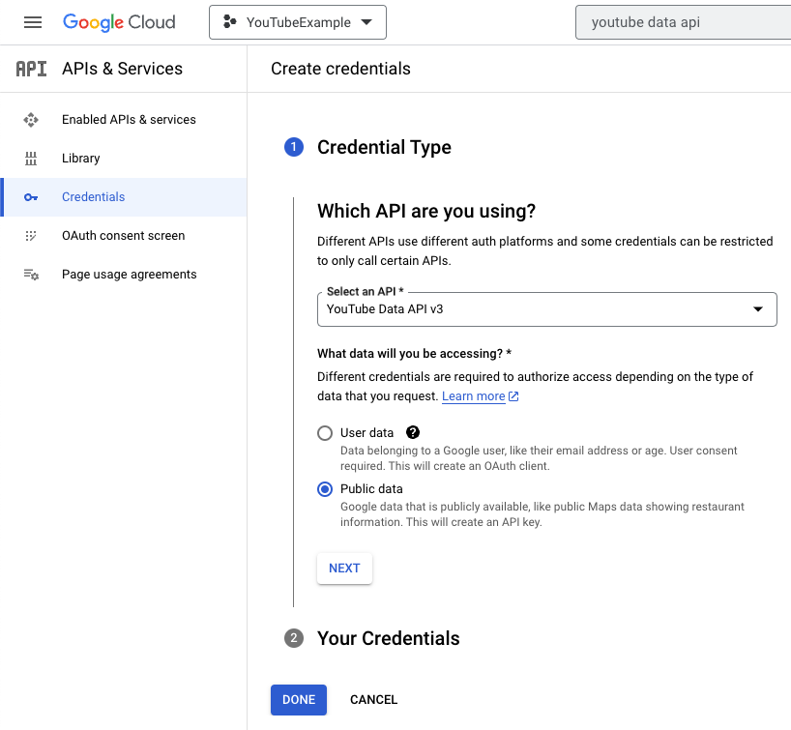791x730 pixels.
Task: Click the Enabled APIs & services icon
Action: (x=31, y=120)
